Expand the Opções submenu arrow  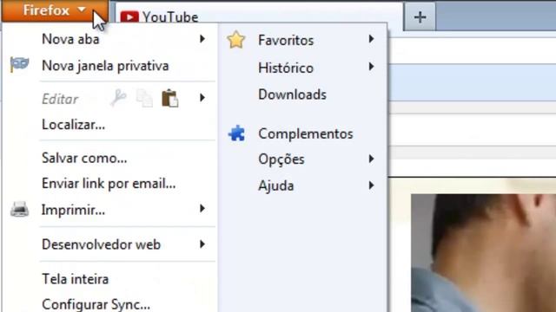click(371, 159)
